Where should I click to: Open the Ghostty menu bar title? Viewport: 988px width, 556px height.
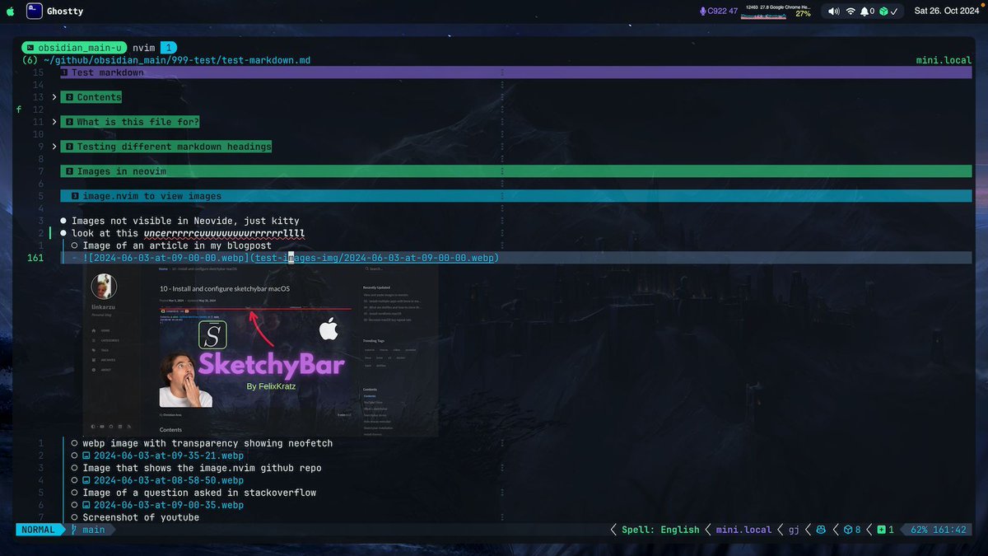pyautogui.click(x=66, y=12)
